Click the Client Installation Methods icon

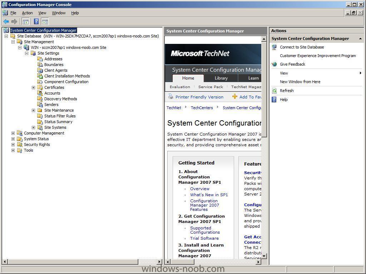point(40,76)
